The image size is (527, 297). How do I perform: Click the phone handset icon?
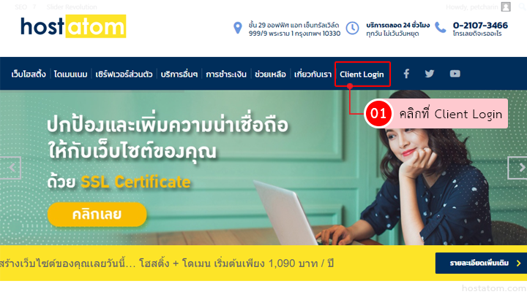[441, 28]
